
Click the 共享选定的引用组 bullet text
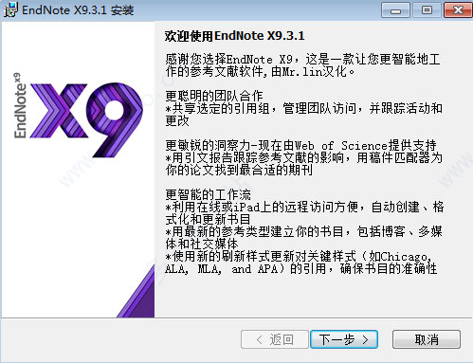coord(303,115)
